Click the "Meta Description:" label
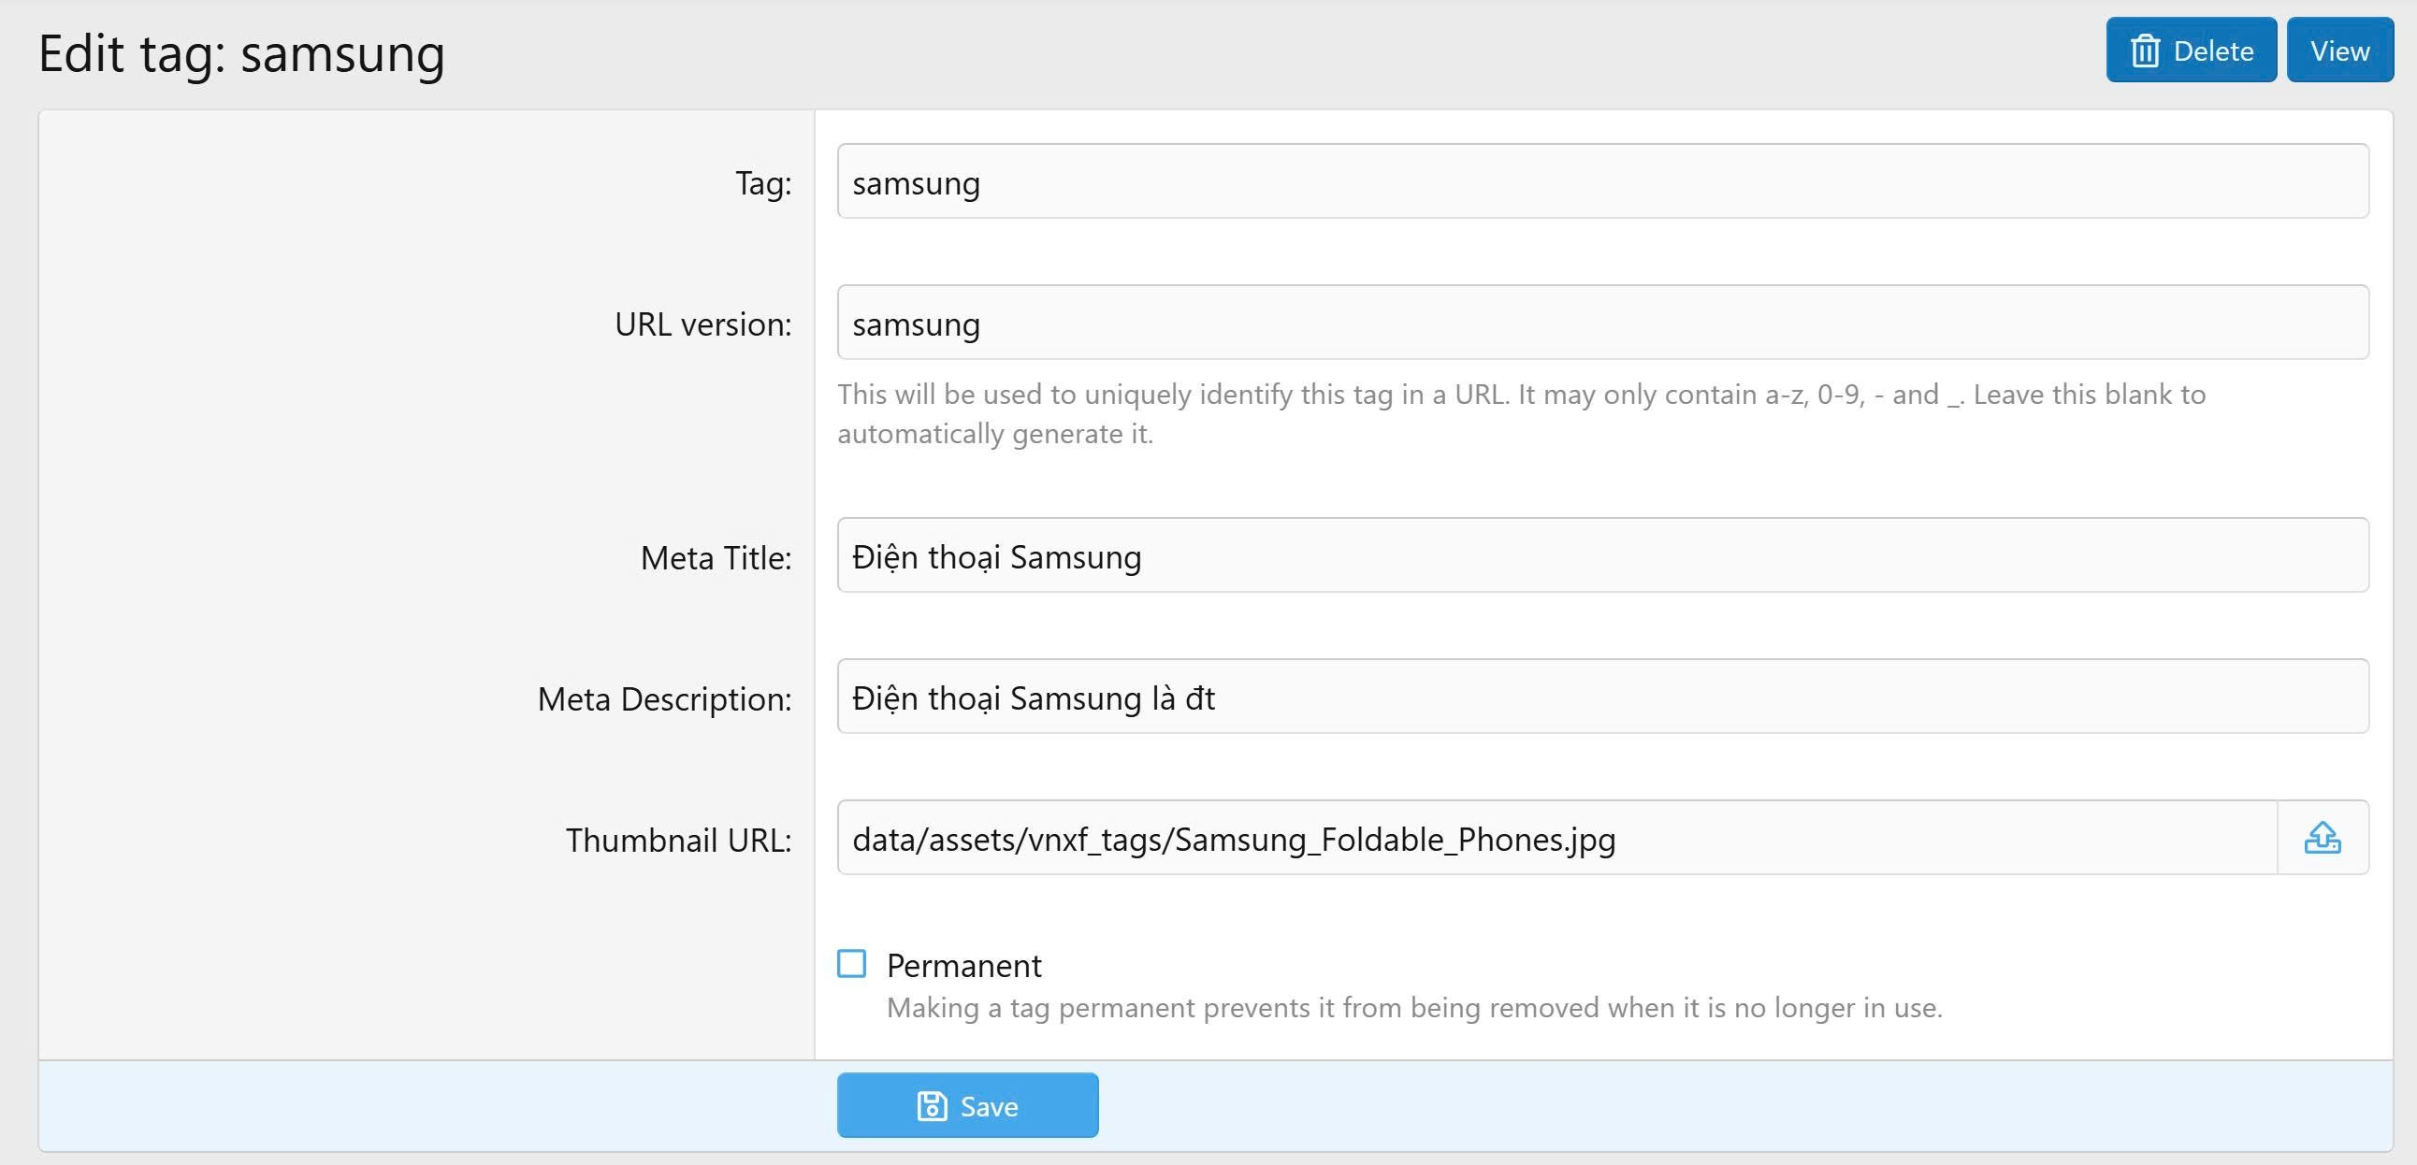 click(664, 698)
